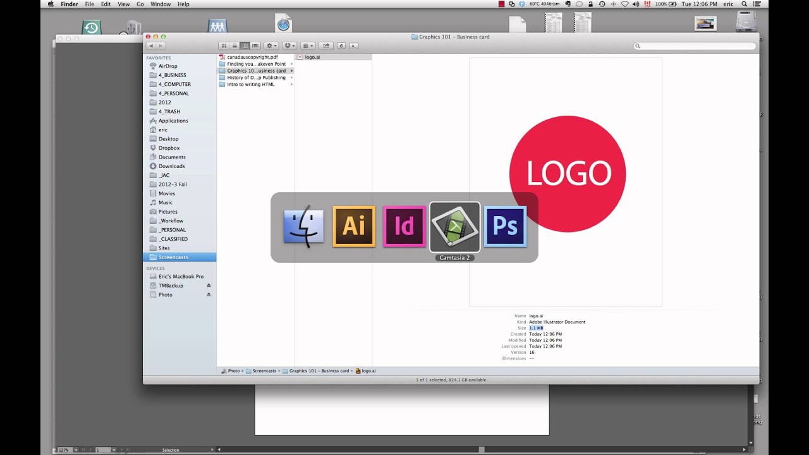Open the Edit menu

coord(106,4)
